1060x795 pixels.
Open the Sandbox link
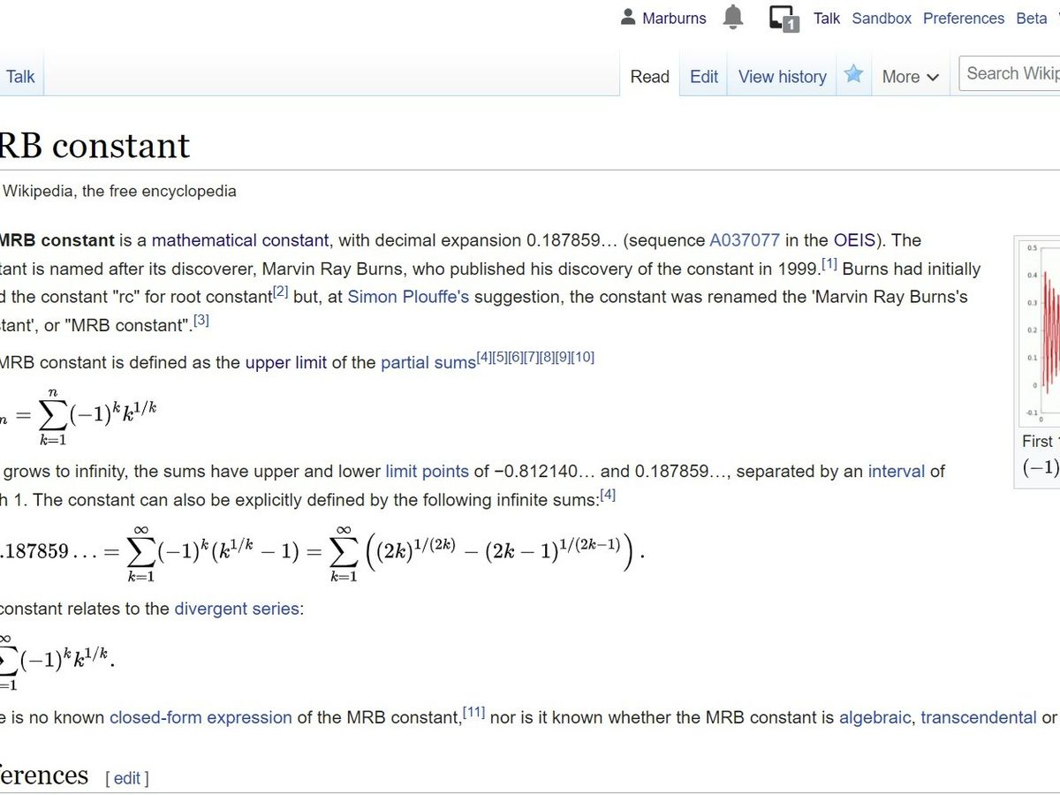(x=881, y=19)
